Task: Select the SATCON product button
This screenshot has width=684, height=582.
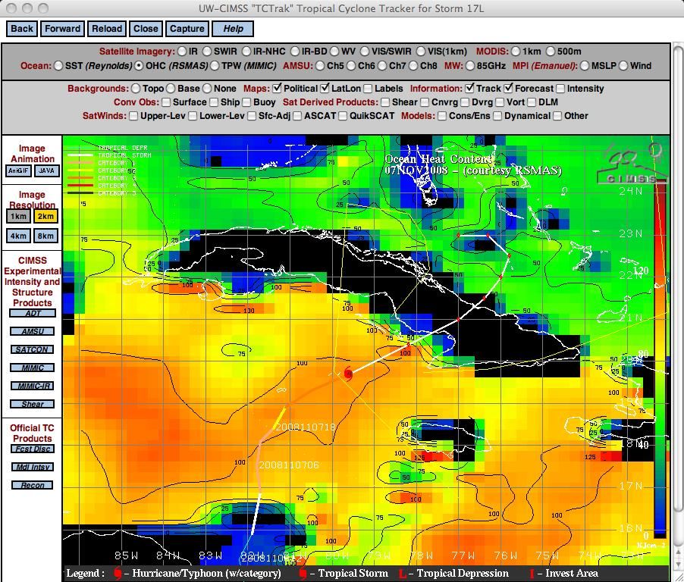Action: (x=32, y=349)
